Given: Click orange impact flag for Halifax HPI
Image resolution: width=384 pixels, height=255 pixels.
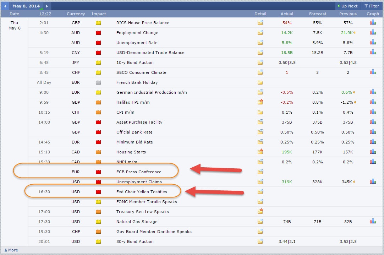Looking at the screenshot, I should (x=98, y=102).
